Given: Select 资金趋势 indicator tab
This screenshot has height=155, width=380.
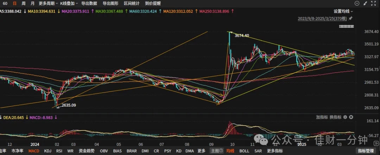Looking at the screenshot, I should [87, 151].
